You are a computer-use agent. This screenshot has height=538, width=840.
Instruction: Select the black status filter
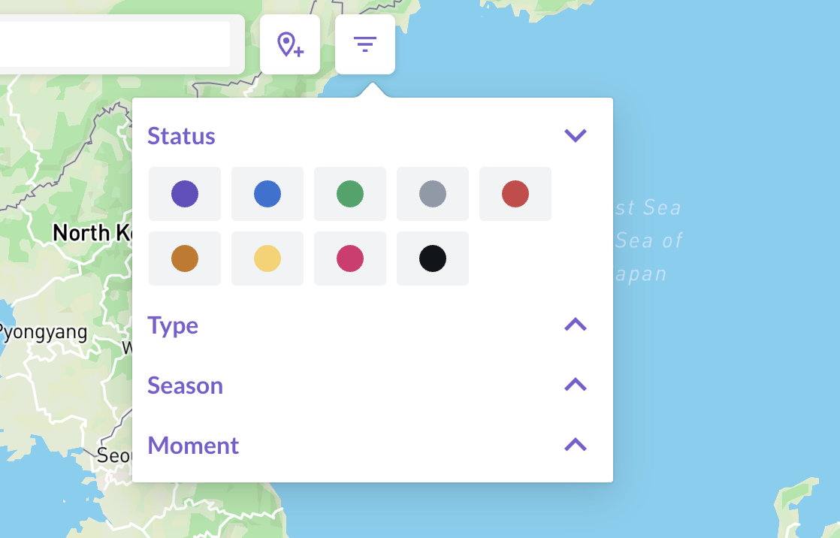tap(432, 258)
